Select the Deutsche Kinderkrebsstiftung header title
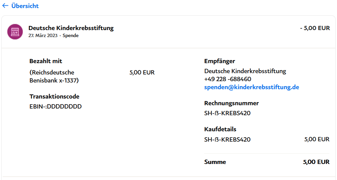This screenshot has height=180, width=337. tap(71, 28)
